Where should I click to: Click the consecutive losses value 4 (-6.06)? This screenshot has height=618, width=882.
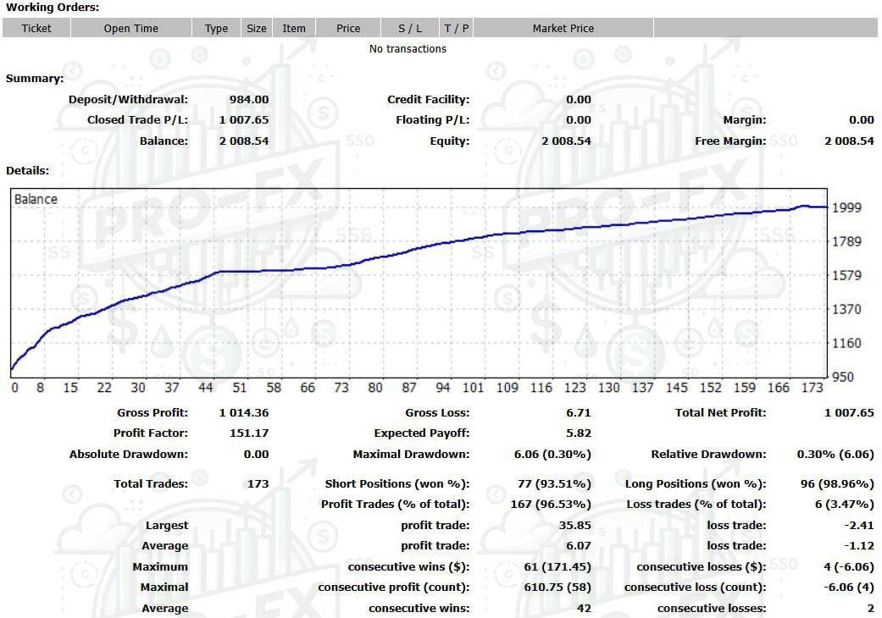pos(849,567)
